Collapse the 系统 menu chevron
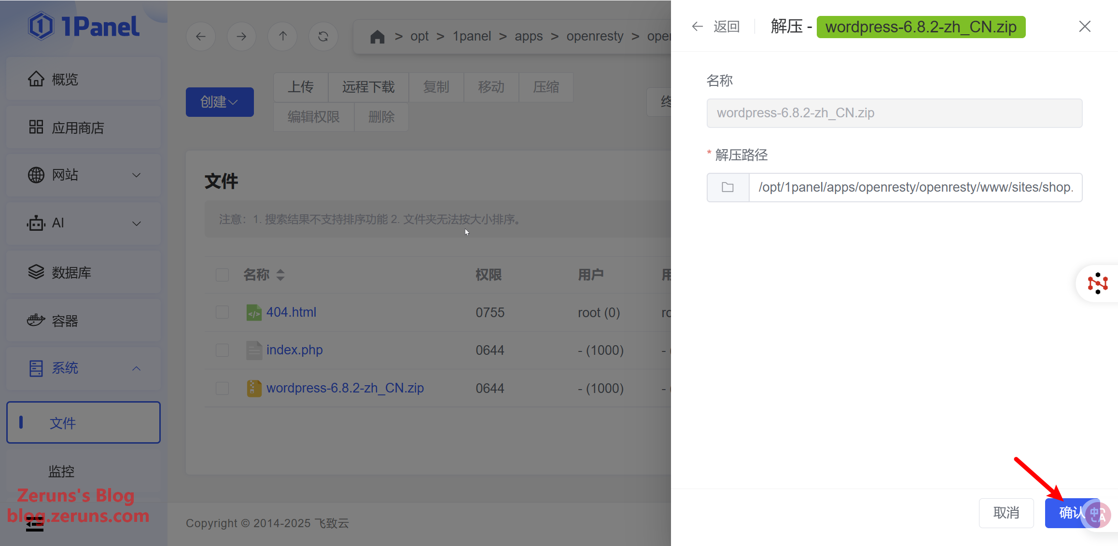 coord(137,368)
